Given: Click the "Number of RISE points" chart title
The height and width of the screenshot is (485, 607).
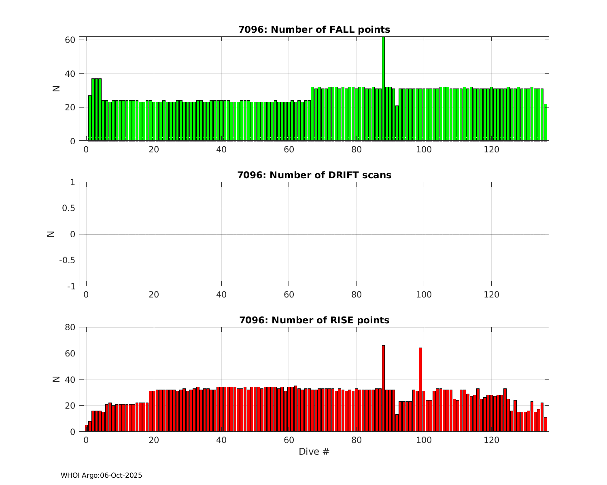Looking at the screenshot, I should tap(314, 320).
